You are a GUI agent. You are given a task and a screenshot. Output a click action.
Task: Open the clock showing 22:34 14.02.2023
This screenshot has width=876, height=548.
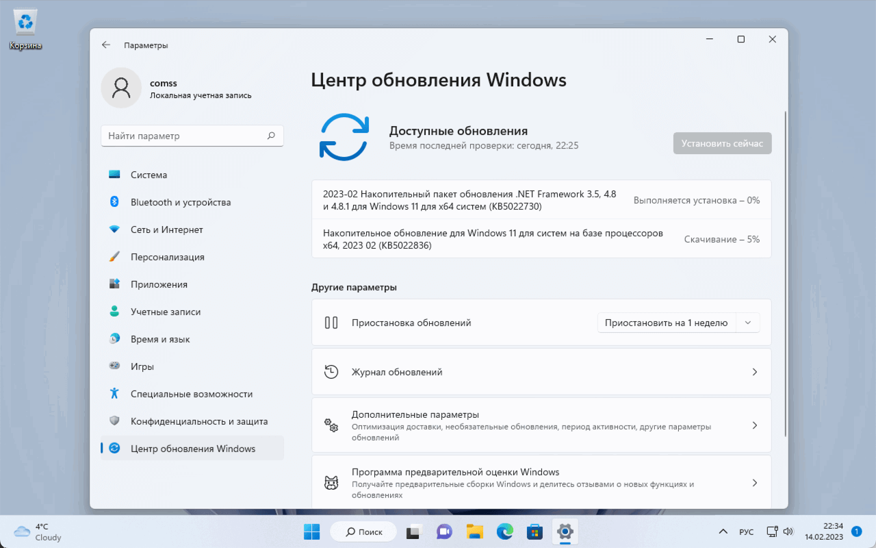coord(825,532)
